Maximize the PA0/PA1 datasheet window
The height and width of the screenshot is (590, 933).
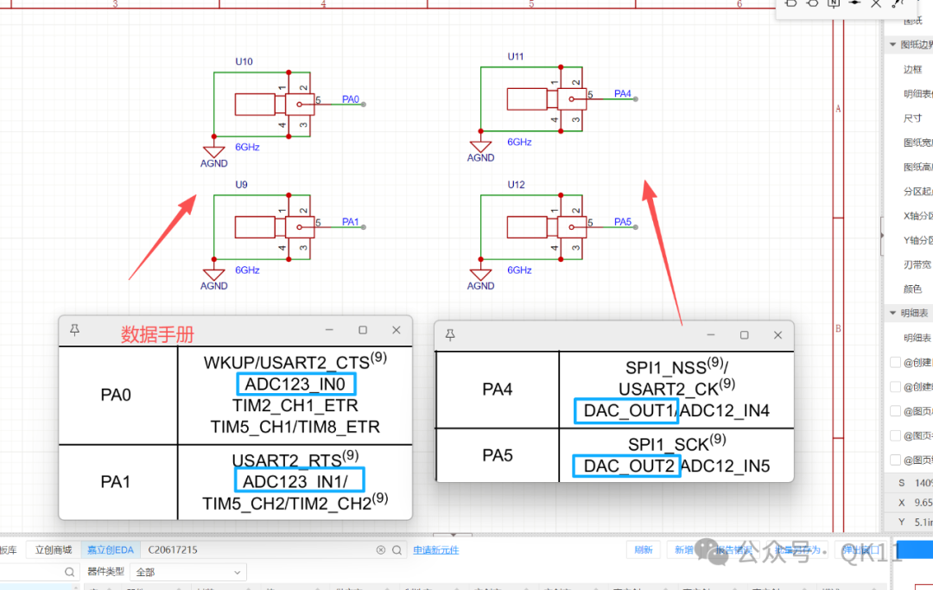click(363, 330)
